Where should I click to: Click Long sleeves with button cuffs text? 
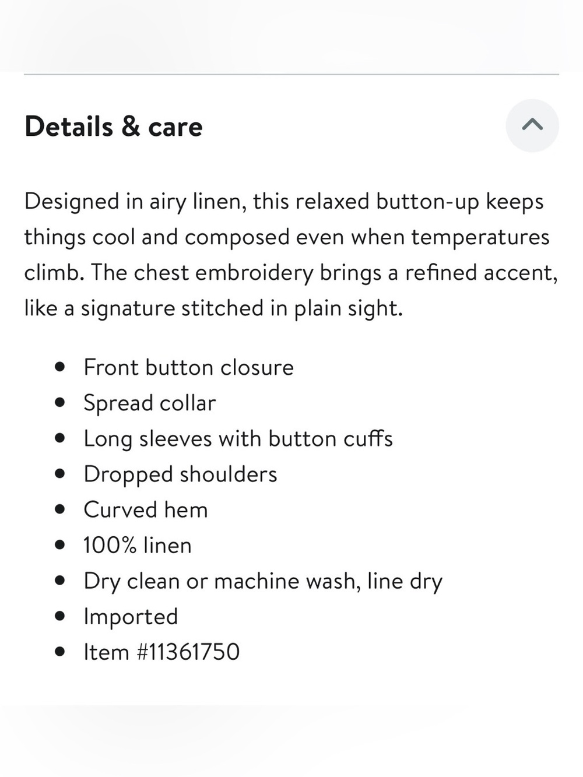(x=238, y=439)
